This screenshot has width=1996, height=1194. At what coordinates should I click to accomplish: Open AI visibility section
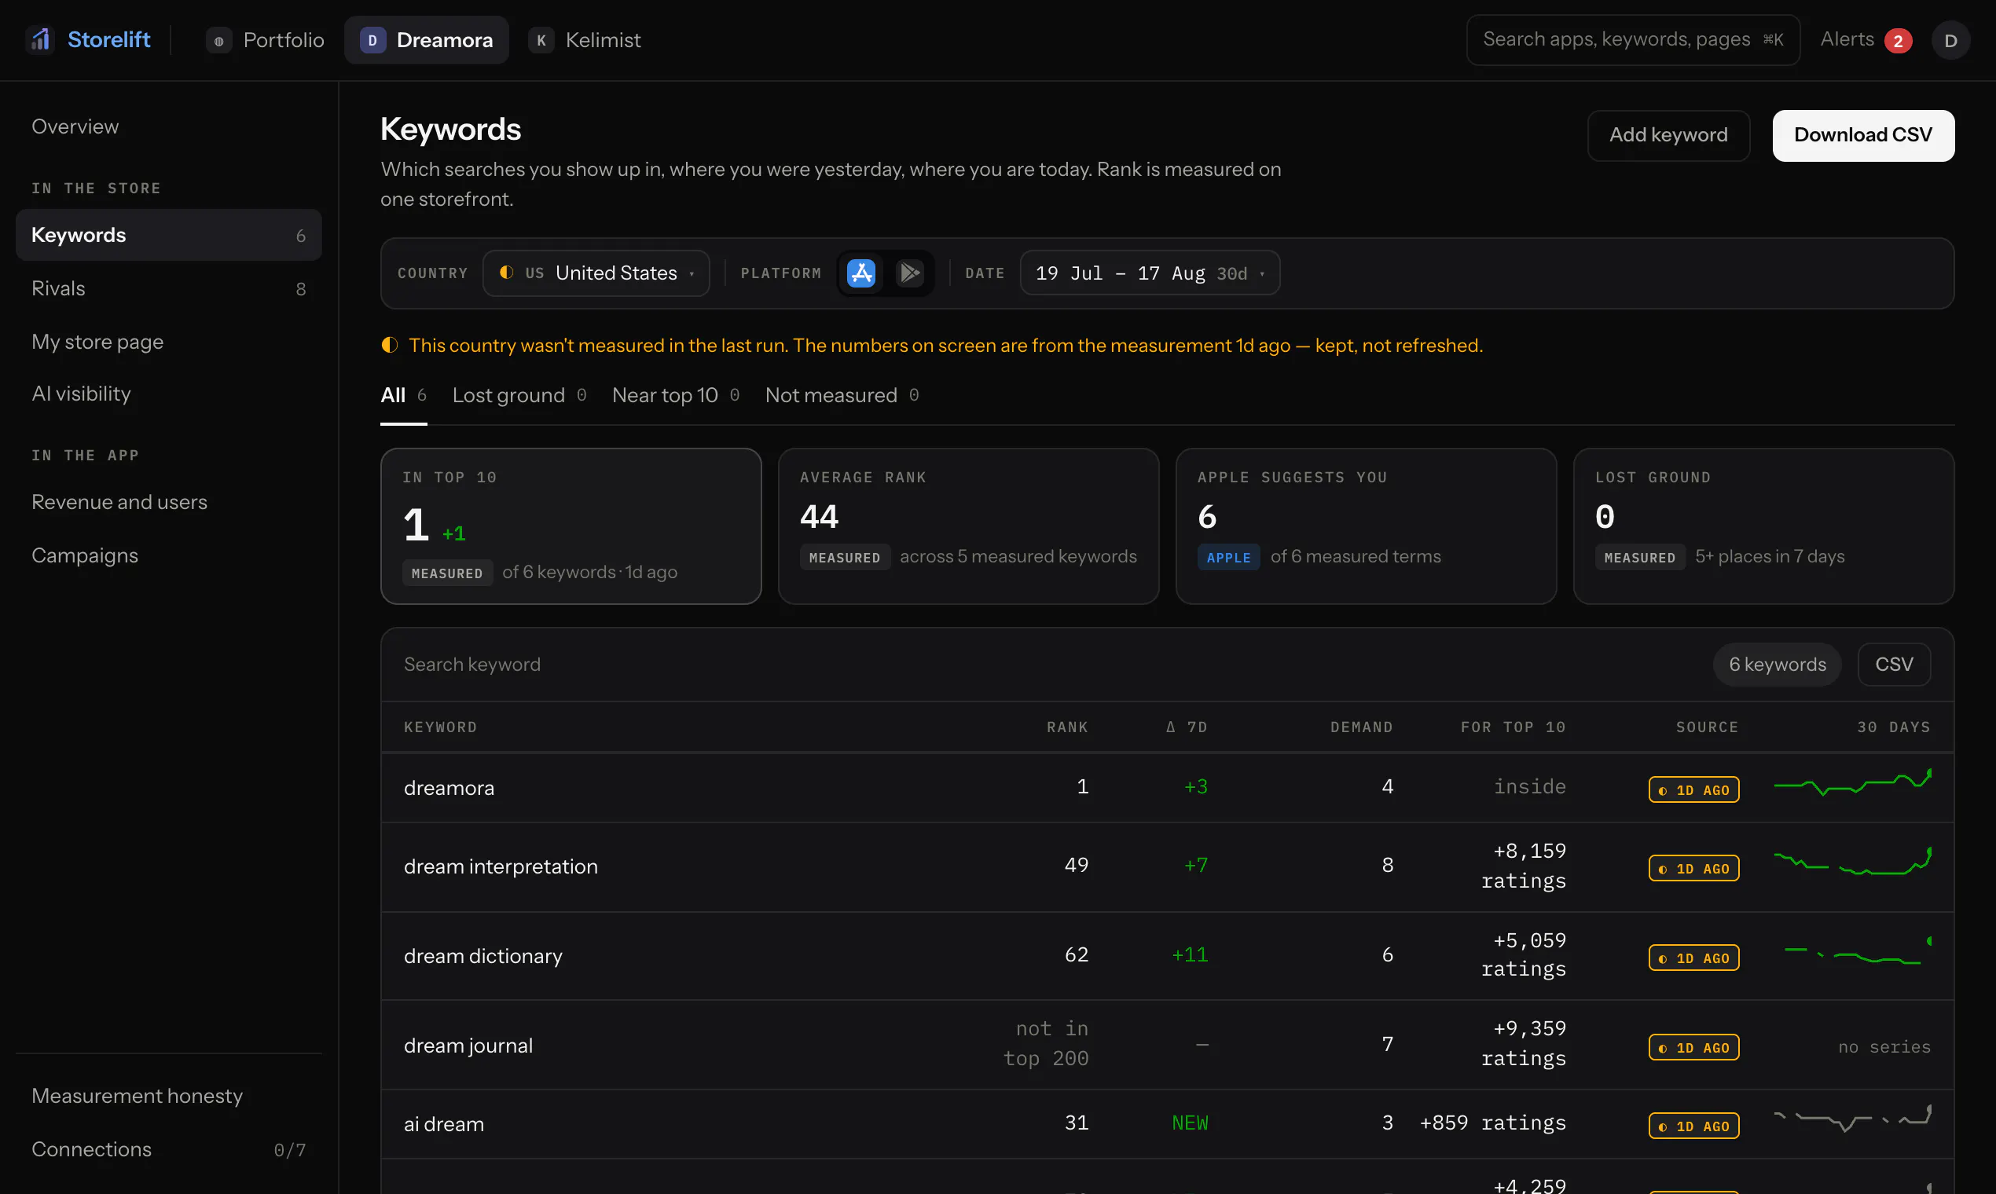[168, 394]
